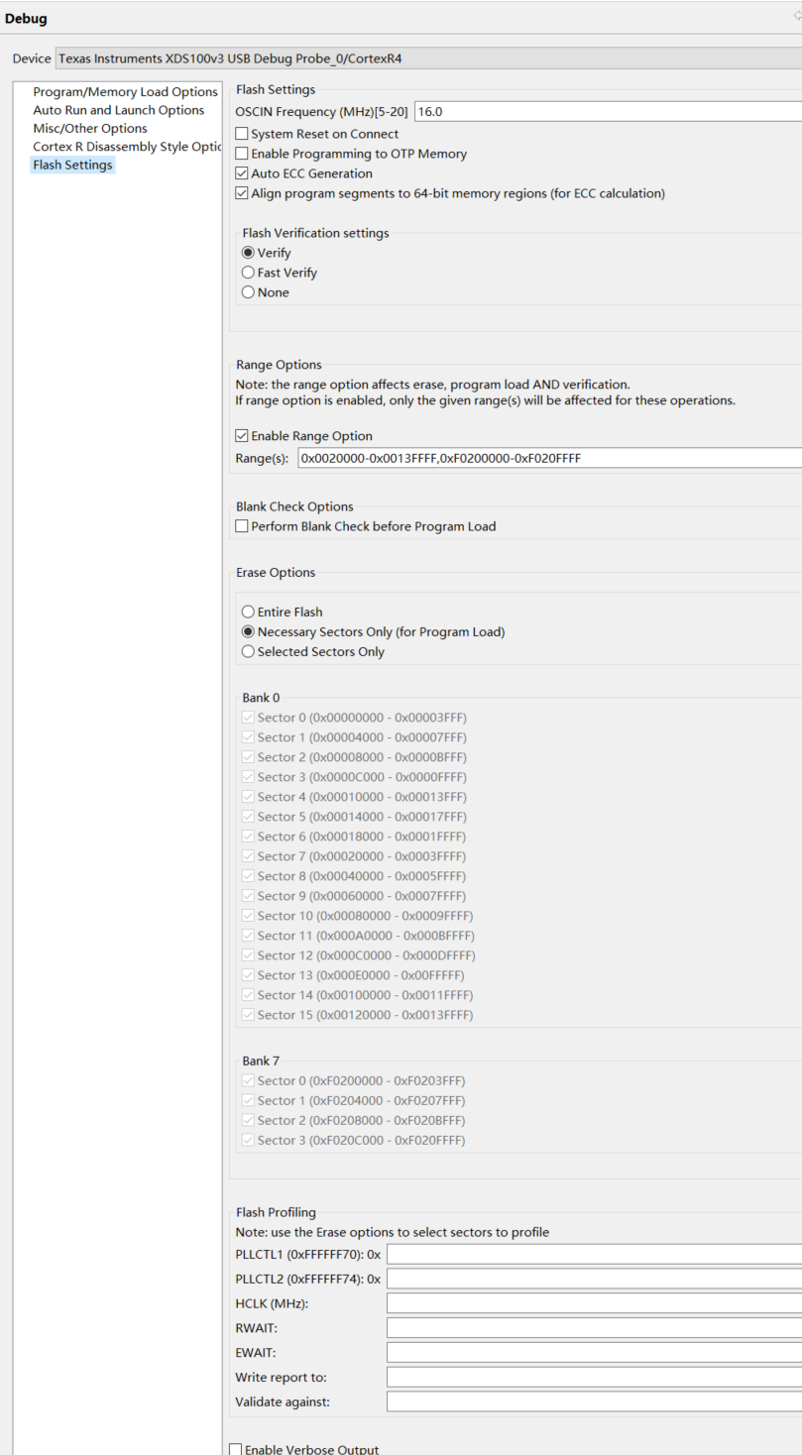The image size is (802, 1455).
Task: Toggle Enable Verbose Output checkbox
Action: tap(236, 1449)
